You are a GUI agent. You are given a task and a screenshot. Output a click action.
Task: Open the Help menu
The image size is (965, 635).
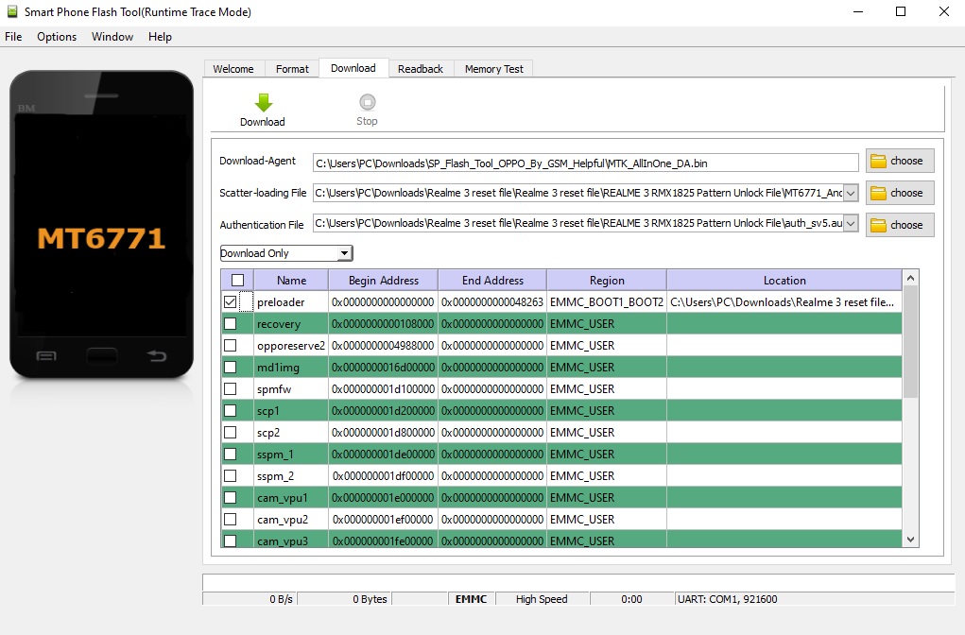[x=160, y=37]
